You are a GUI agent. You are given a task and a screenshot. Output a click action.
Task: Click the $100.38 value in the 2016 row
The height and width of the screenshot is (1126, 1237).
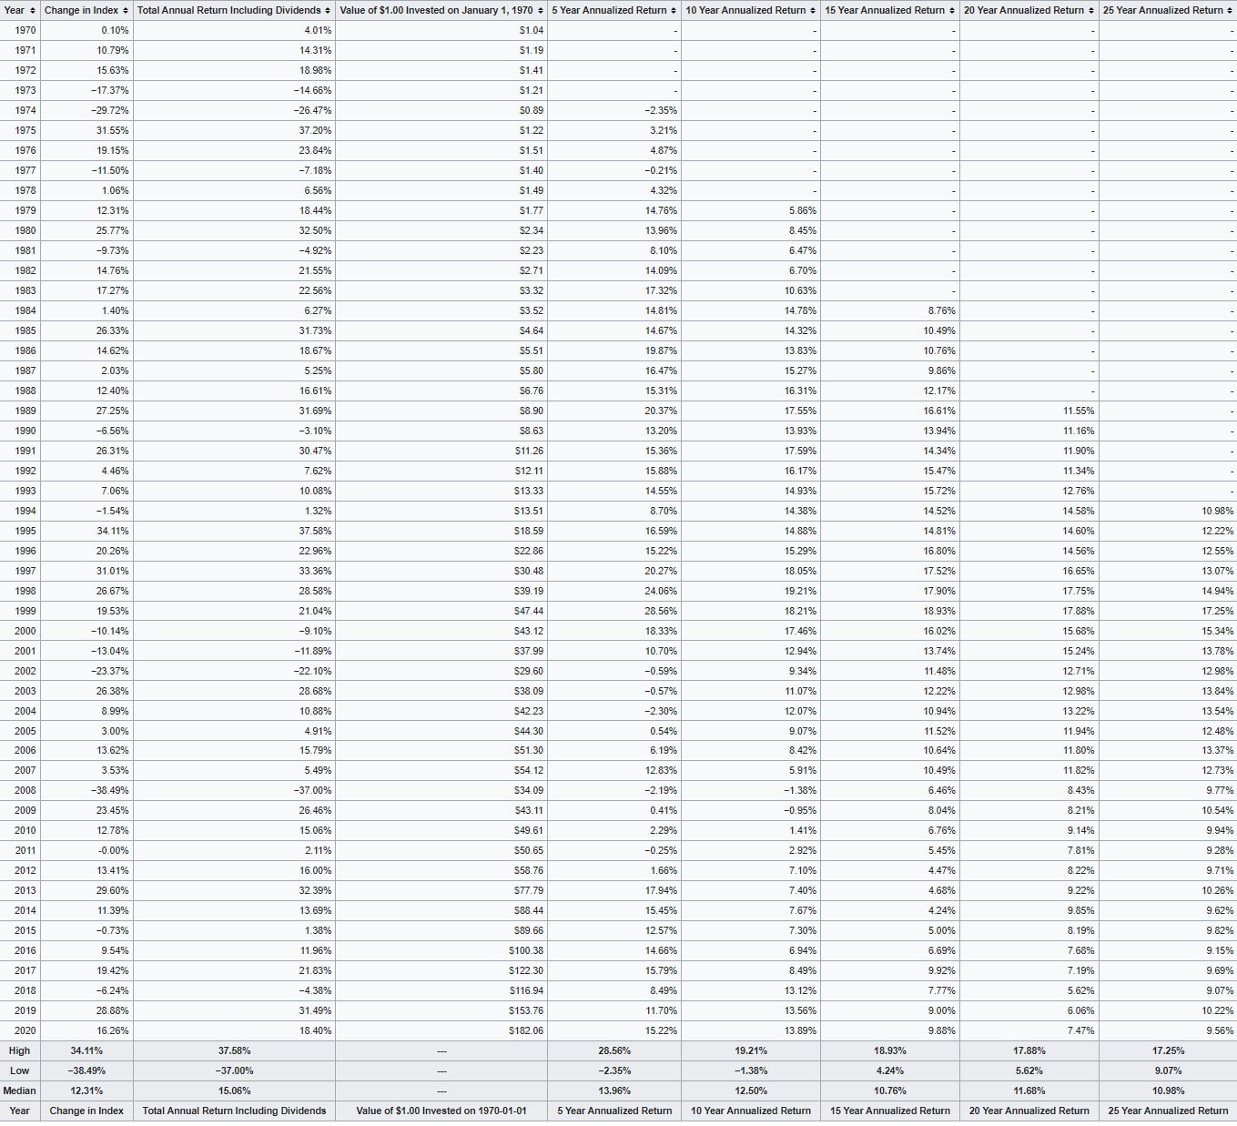pos(526,950)
